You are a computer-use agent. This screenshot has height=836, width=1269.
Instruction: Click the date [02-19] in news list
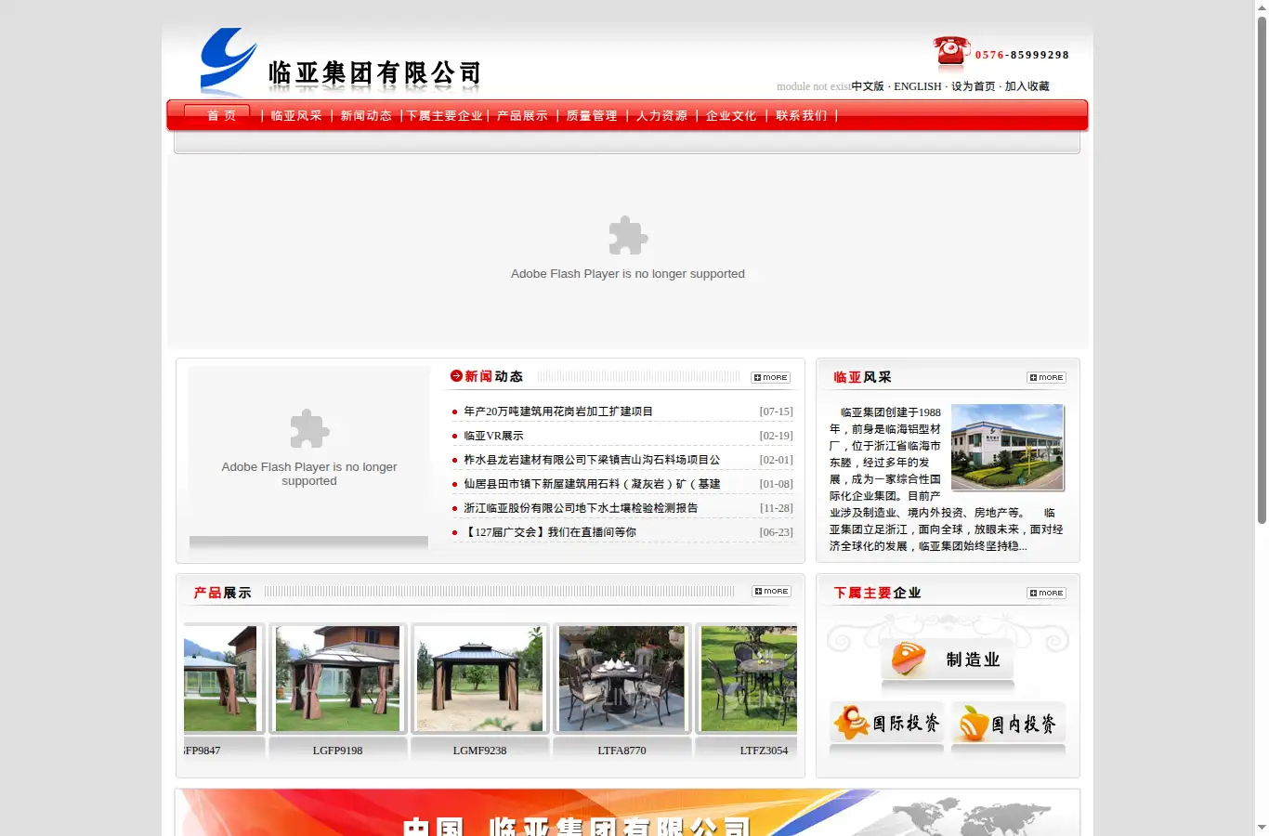[776, 436]
